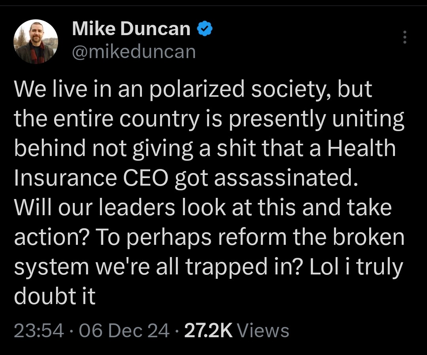Open Mike Duncan's profile picture

pyautogui.click(x=36, y=41)
